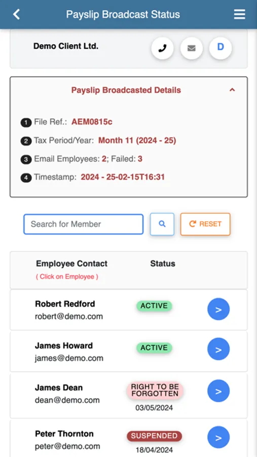Click the Payslip Broadcast Status title
The height and width of the screenshot is (457, 257).
pos(123,14)
